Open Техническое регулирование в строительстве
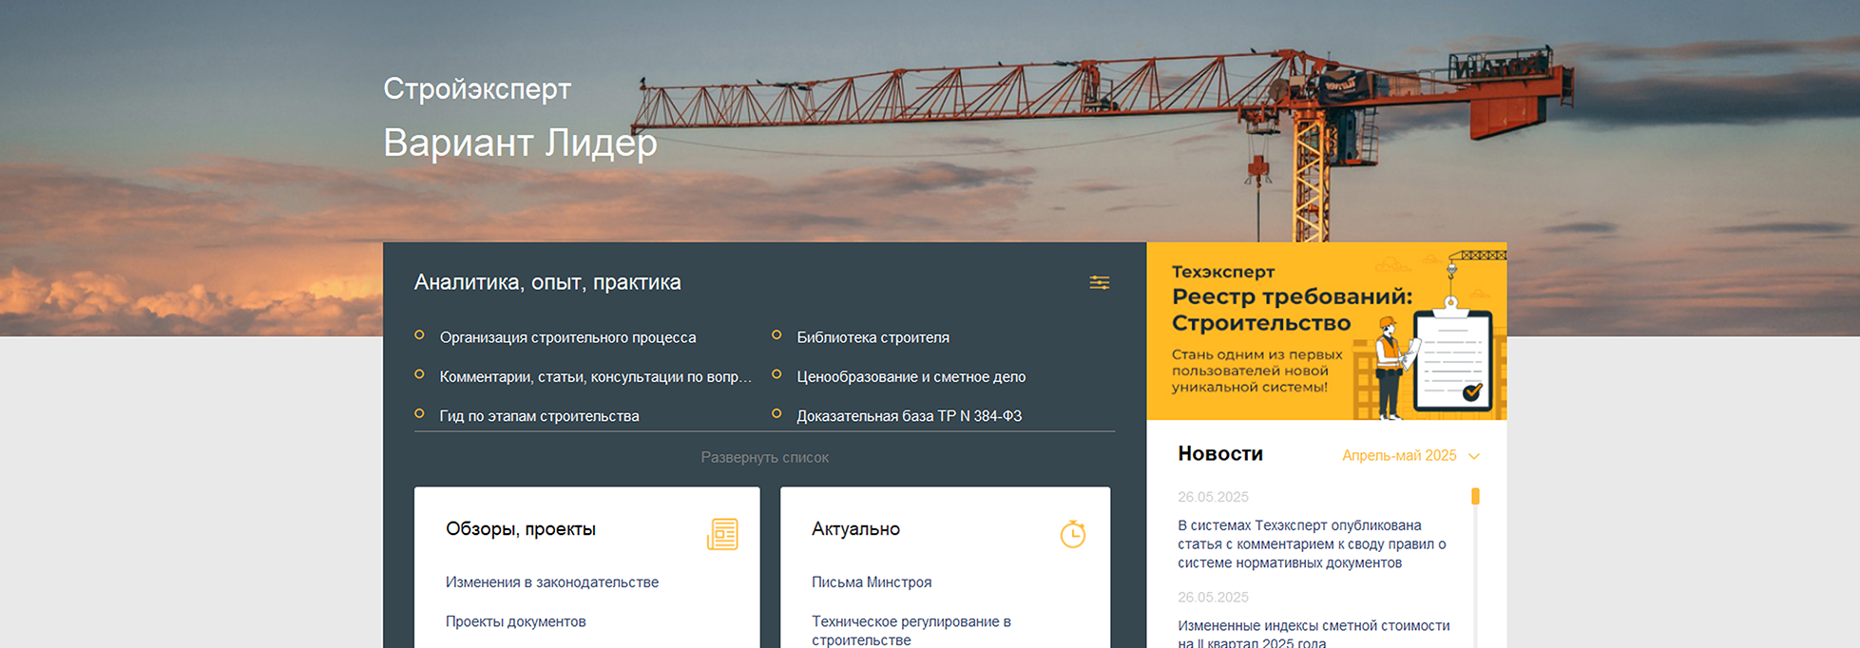Image resolution: width=1860 pixels, height=648 pixels. [911, 630]
